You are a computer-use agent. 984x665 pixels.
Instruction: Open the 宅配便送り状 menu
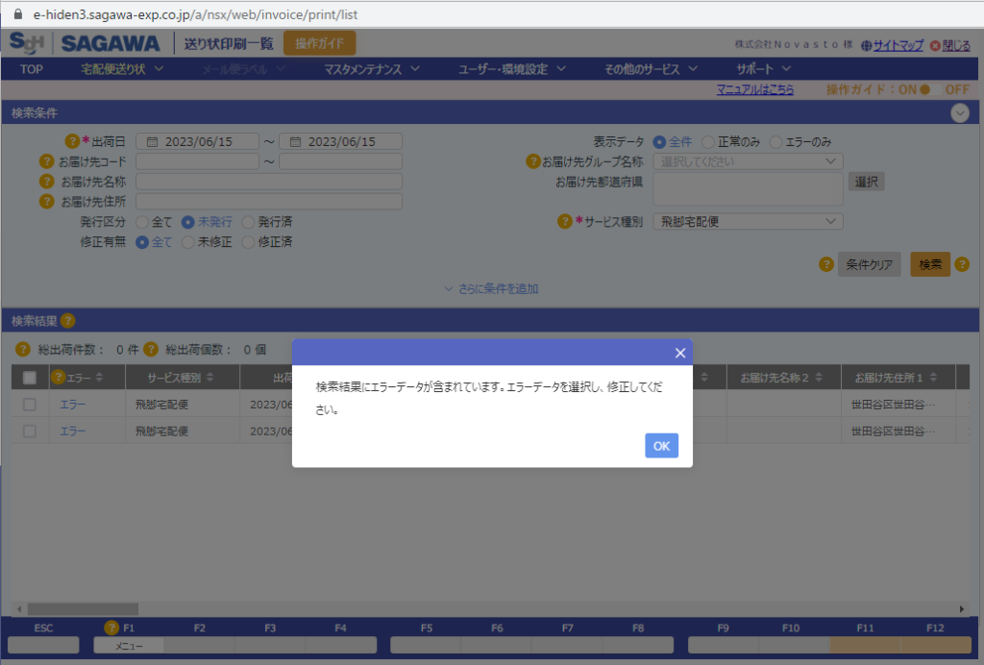122,69
